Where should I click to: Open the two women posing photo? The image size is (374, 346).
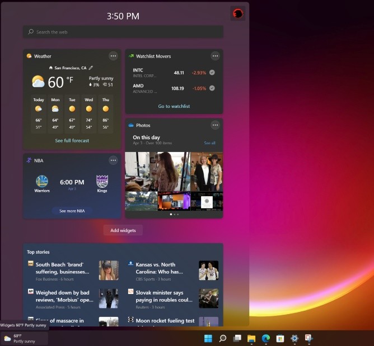[207, 172]
